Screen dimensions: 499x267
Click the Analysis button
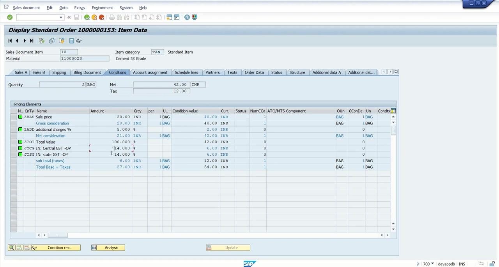pos(108,248)
